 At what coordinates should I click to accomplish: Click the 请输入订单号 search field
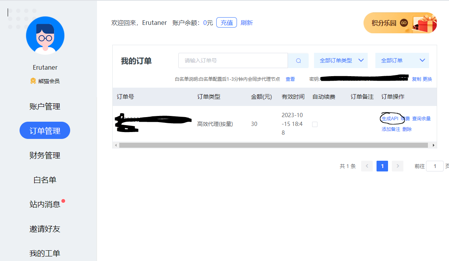coord(233,60)
